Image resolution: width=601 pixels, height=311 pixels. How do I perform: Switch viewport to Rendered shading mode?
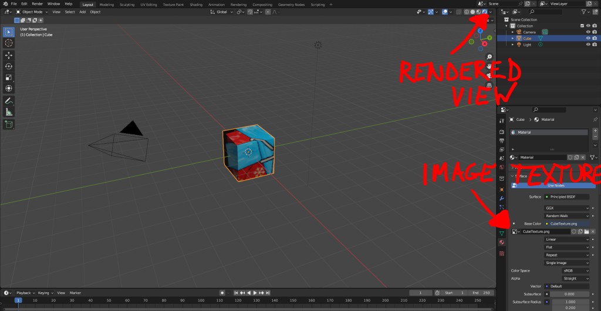coord(485,12)
